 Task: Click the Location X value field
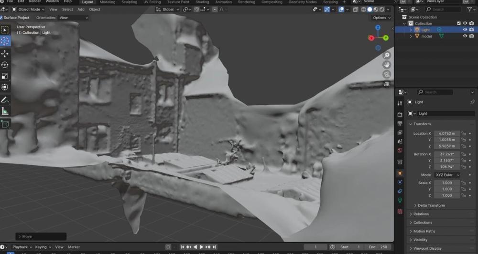446,133
